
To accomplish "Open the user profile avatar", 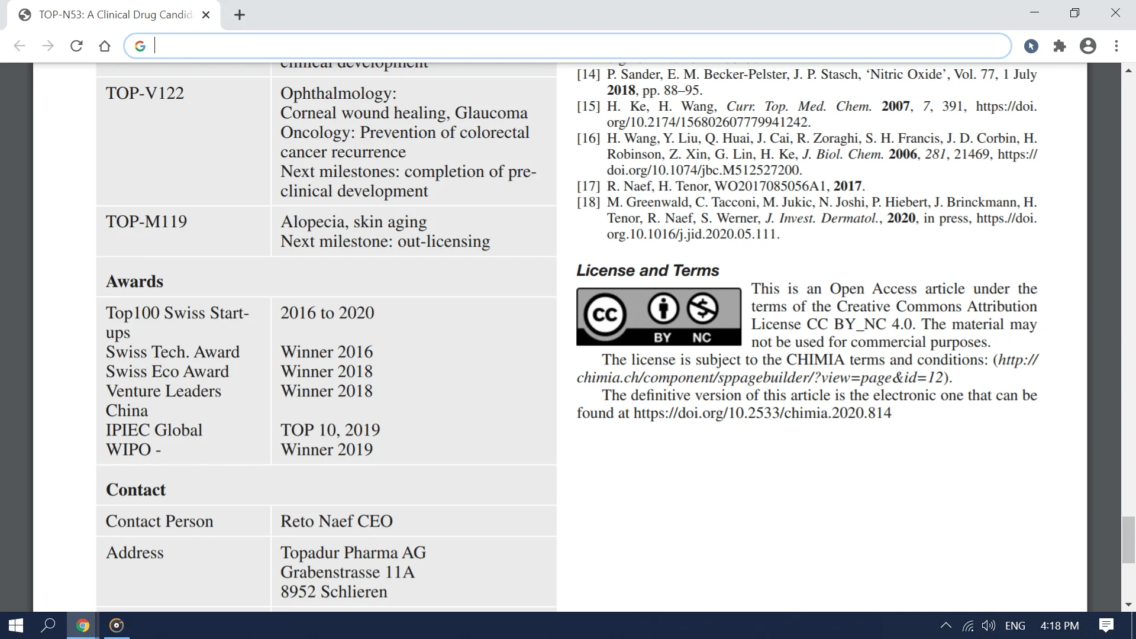I will pos(1088,46).
